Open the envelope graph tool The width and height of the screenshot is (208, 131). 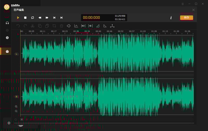76,26
